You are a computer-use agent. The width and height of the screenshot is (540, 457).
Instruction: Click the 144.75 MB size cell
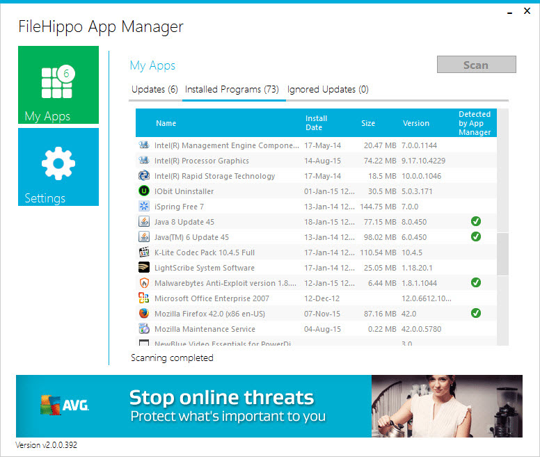coord(378,207)
